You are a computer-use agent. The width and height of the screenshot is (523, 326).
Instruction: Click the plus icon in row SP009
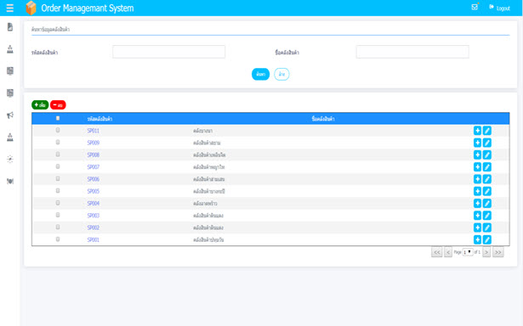tap(477, 143)
